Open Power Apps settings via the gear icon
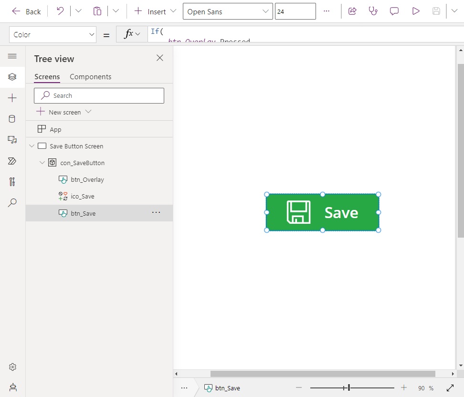The height and width of the screenshot is (397, 464). pyautogui.click(x=13, y=367)
